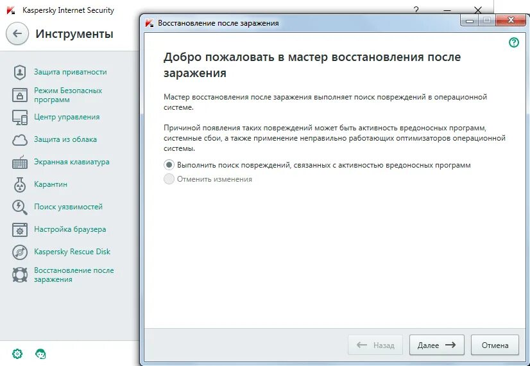
Task: Open Поиск уязвимостей link
Action: coord(68,207)
